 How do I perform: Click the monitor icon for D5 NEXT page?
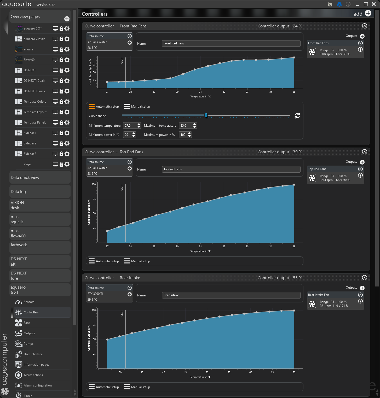coord(55,70)
